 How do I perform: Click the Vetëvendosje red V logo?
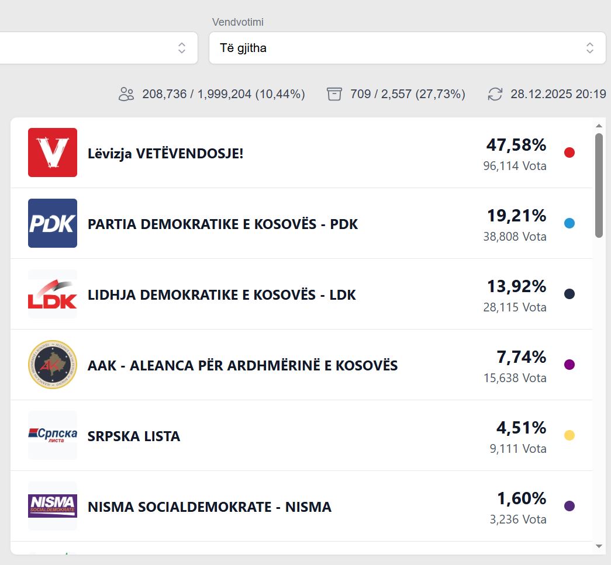pos(53,152)
